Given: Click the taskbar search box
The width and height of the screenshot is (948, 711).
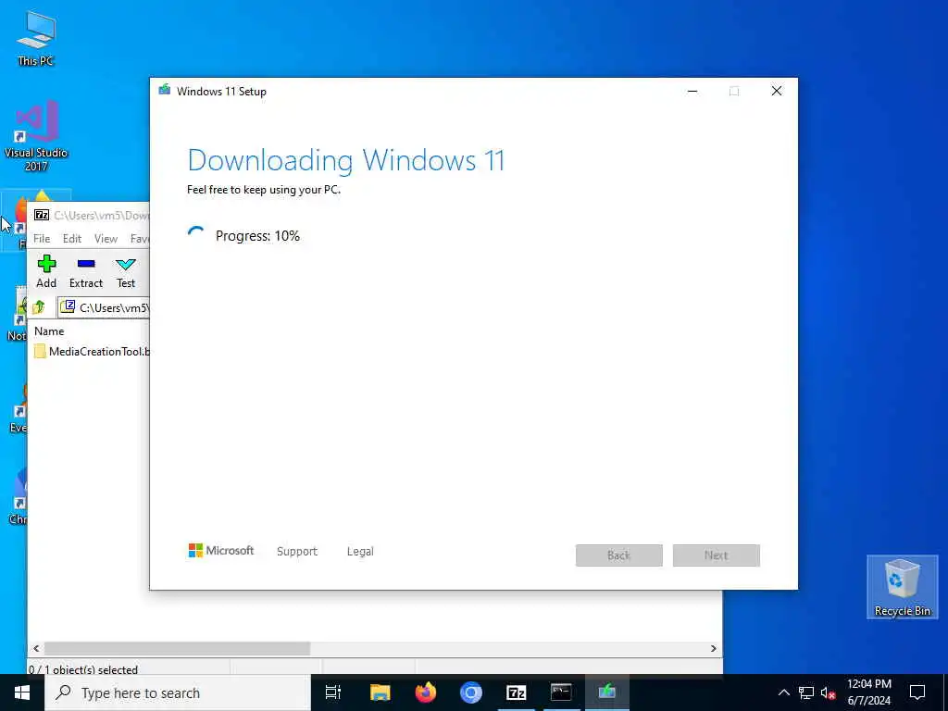Looking at the screenshot, I should 178,692.
